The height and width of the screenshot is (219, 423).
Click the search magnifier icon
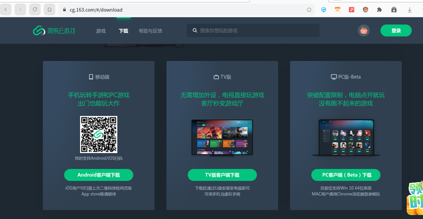click(195, 30)
